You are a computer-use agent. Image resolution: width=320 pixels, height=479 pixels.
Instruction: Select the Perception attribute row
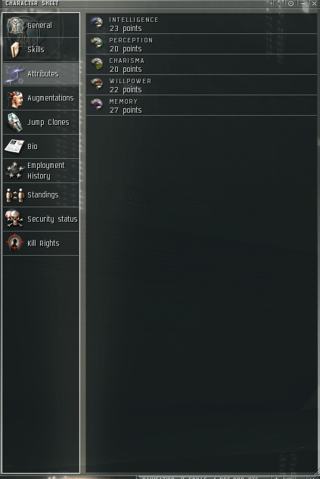point(201,45)
